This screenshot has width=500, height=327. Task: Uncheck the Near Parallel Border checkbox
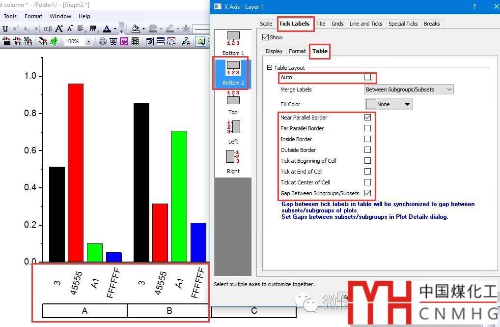[x=367, y=118]
